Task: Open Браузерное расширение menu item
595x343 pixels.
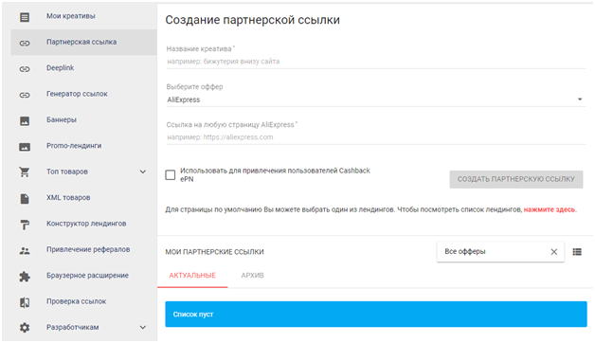Action: click(x=83, y=276)
